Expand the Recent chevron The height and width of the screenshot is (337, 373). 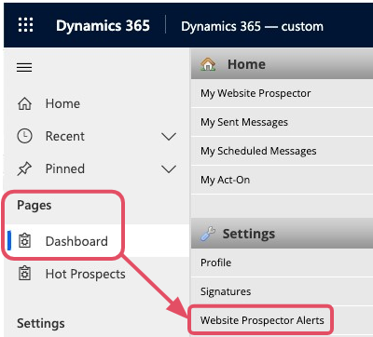click(169, 137)
